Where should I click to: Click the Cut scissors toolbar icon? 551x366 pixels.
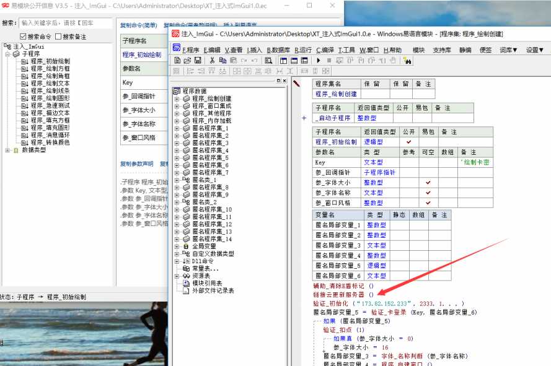pyautogui.click(x=212, y=61)
